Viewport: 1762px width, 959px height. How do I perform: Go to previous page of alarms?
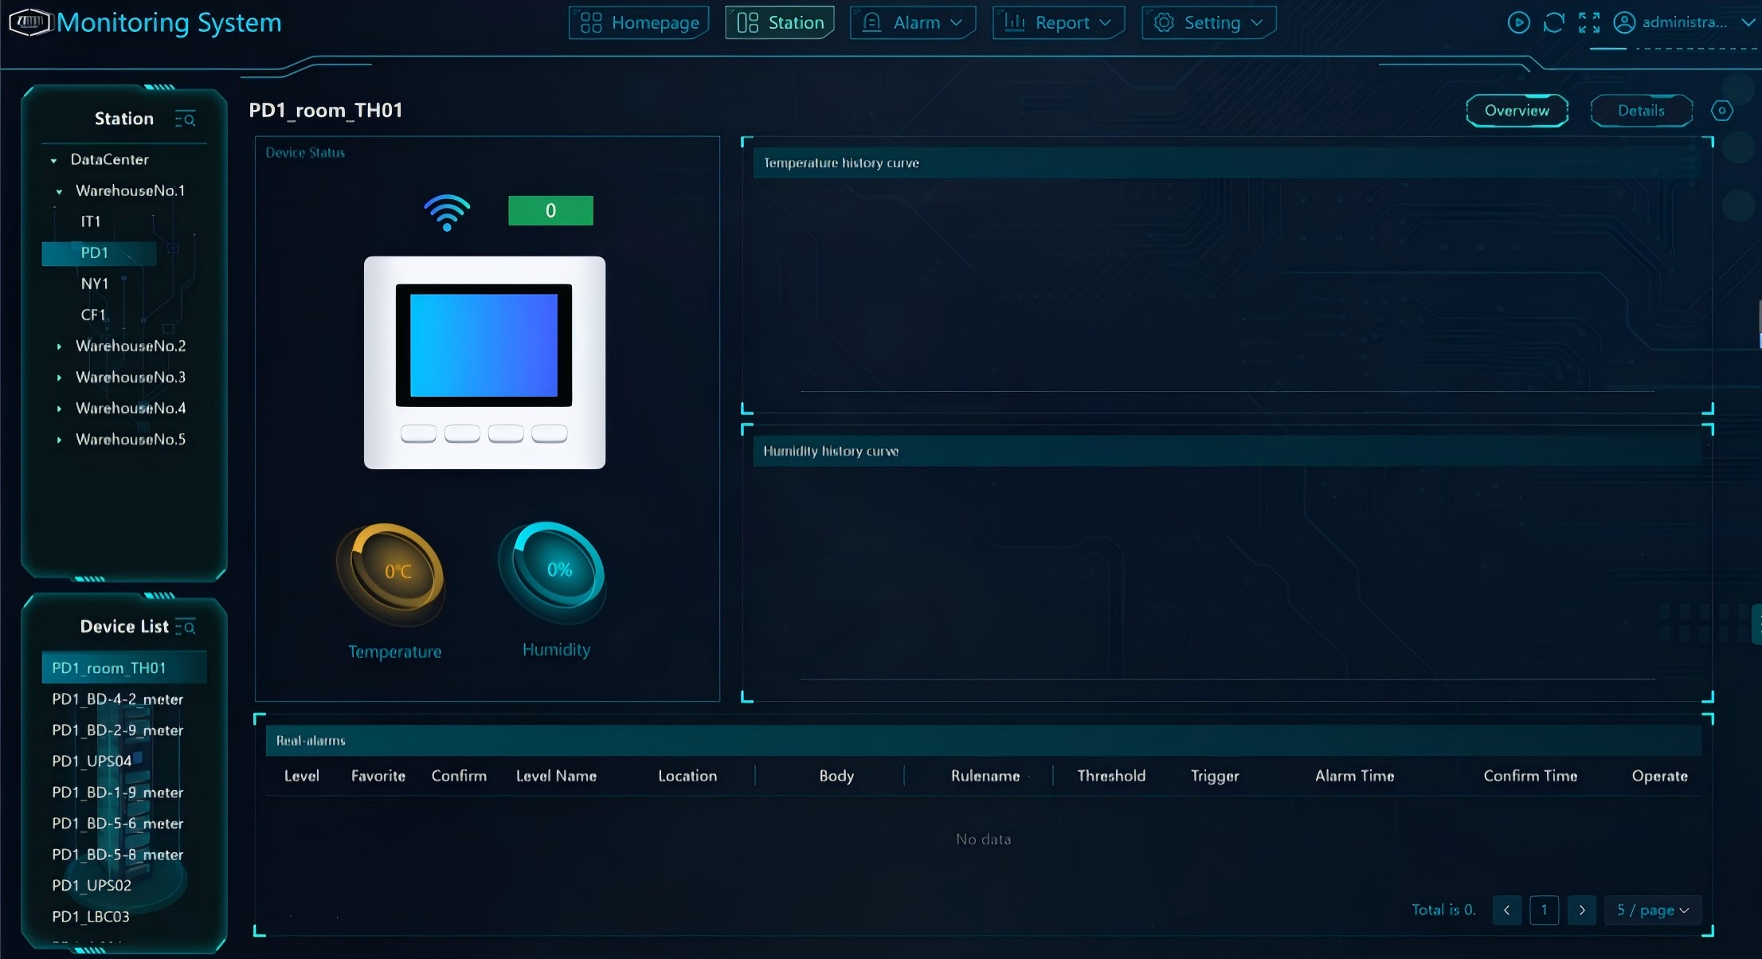click(x=1506, y=910)
